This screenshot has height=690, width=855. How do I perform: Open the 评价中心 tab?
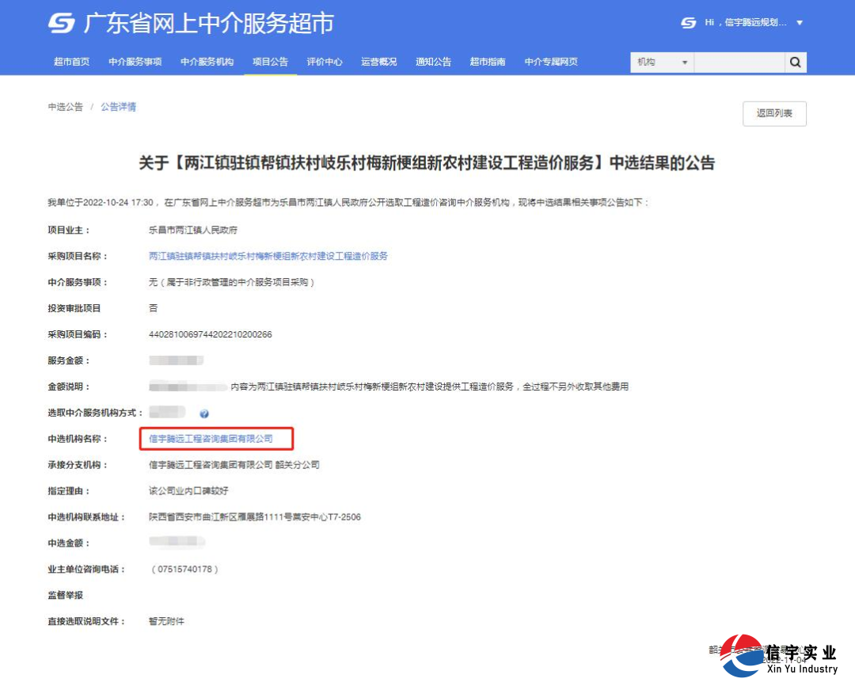[x=324, y=62]
